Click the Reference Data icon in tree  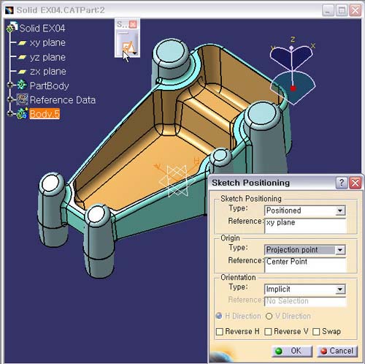pos(22,99)
